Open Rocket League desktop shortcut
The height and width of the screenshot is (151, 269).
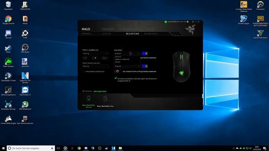click(x=244, y=20)
